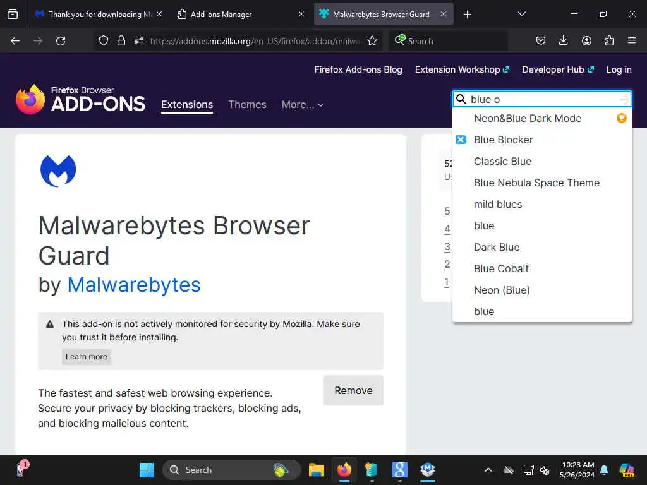This screenshot has height=485, width=647.
Task: Open the Firefox View button
Action: tap(13, 15)
